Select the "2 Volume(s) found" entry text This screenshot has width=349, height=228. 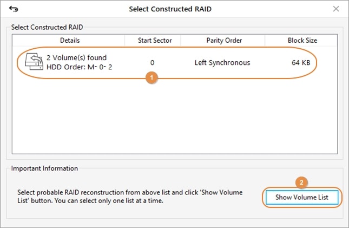tap(77, 57)
